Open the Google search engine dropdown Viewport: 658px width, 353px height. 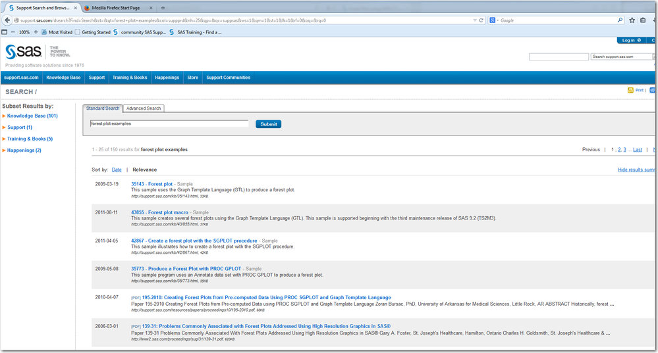pos(495,20)
